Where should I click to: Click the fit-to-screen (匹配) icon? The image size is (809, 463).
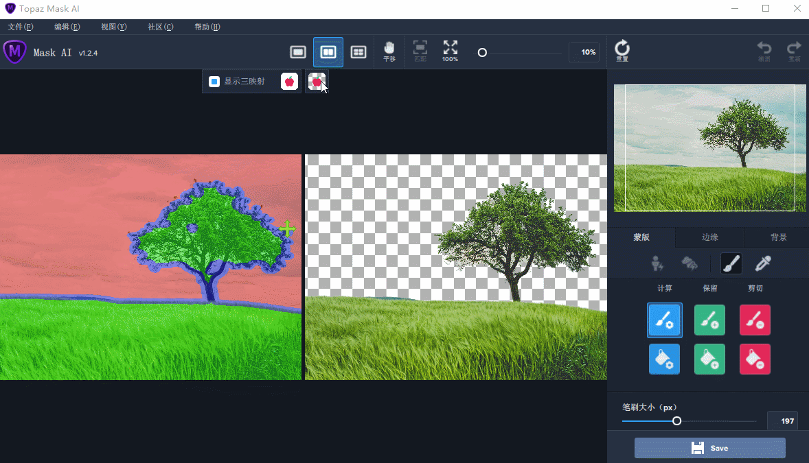point(420,51)
